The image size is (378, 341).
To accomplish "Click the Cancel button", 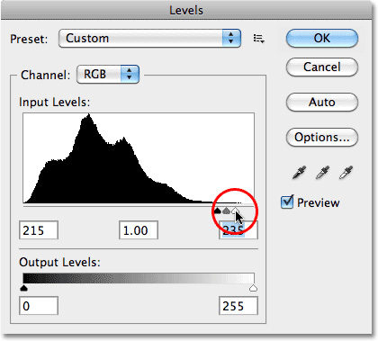I will point(322,67).
